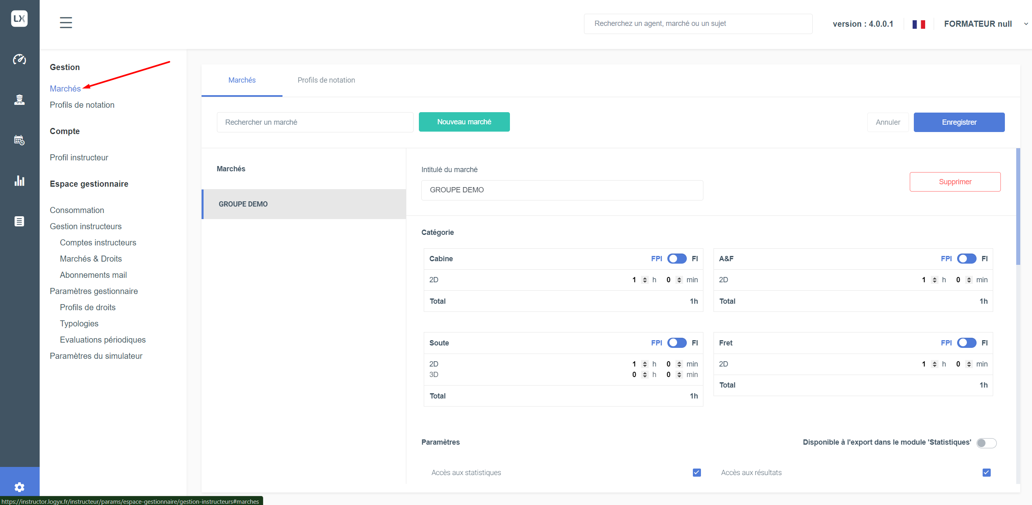Enable export in Statistiques module switch

pos(986,443)
